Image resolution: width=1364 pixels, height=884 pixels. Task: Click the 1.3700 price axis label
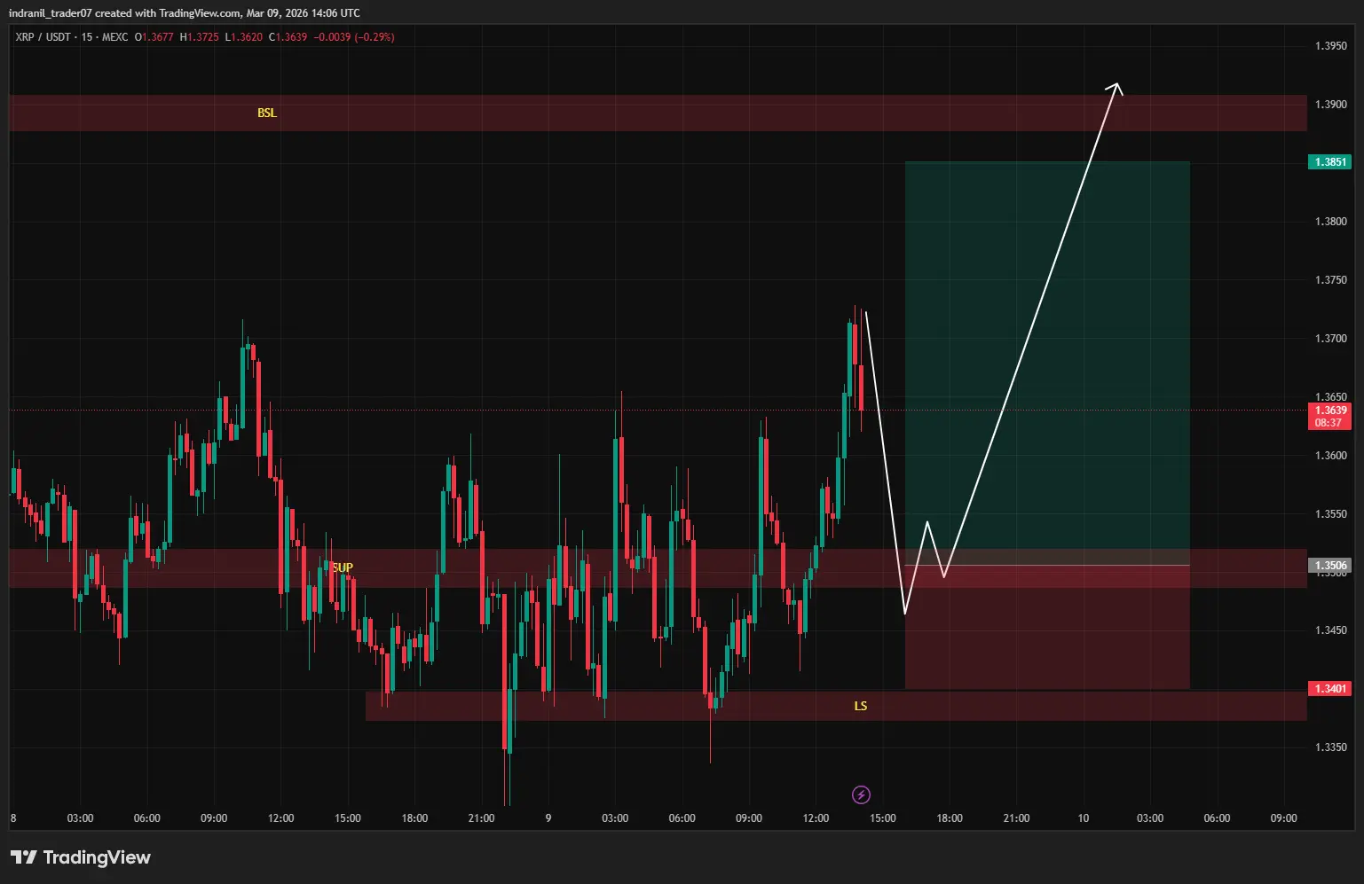pos(1330,339)
